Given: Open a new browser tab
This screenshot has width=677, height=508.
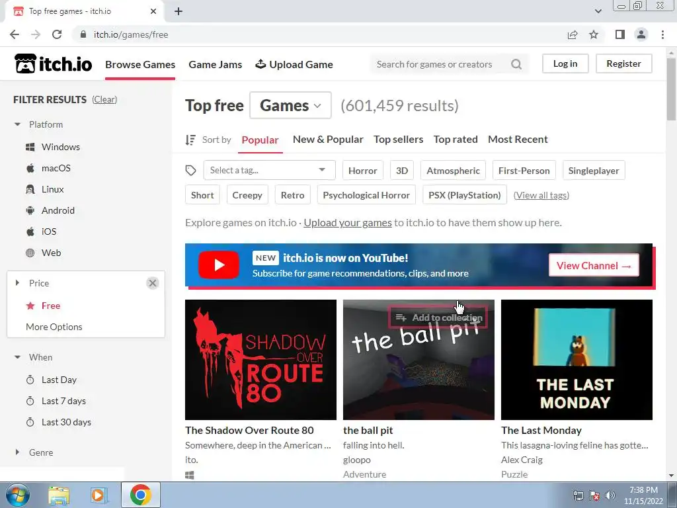Looking at the screenshot, I should [x=179, y=11].
